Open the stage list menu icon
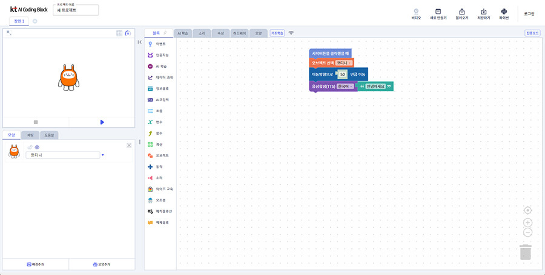545x275 pixels. [x=8, y=33]
